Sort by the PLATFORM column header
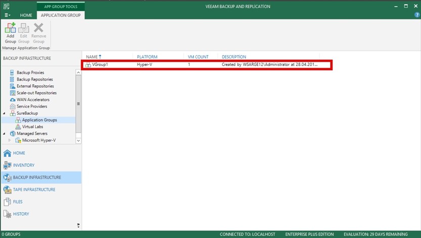Screen dimensions: 421x238 coord(147,57)
